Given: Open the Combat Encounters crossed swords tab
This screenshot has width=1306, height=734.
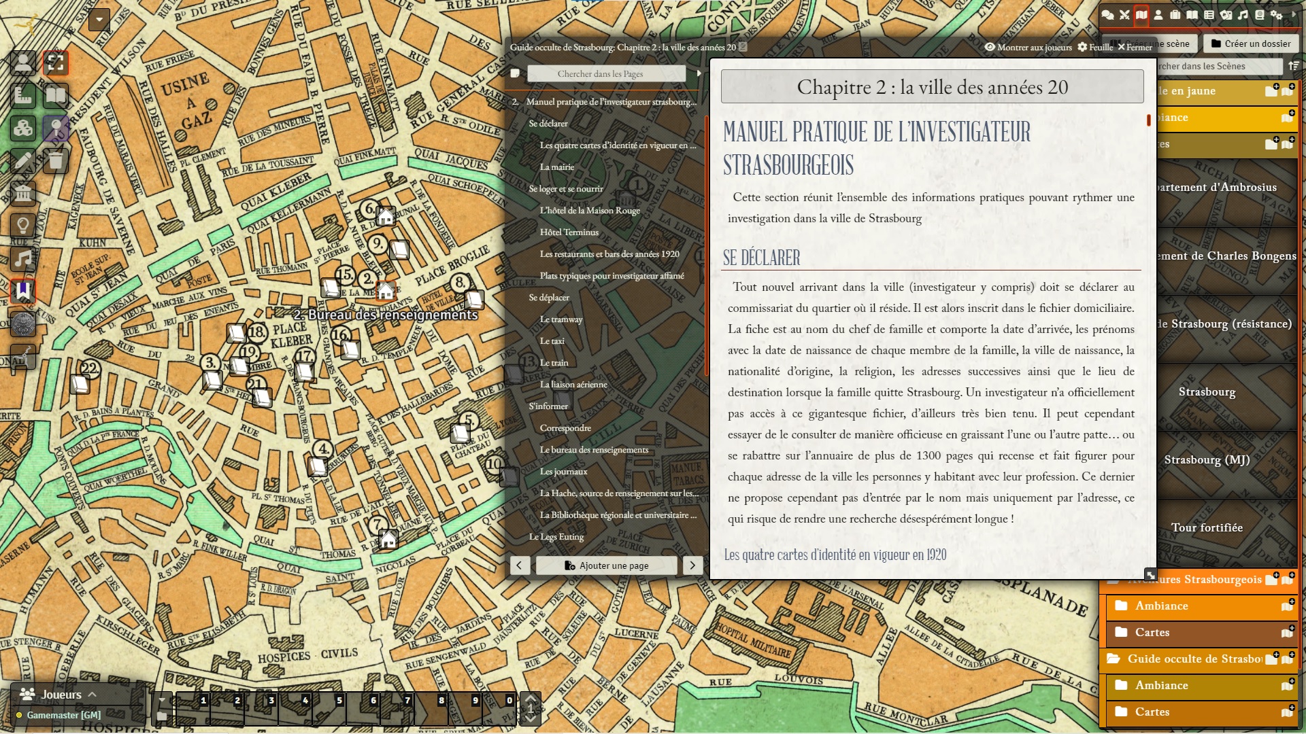Looking at the screenshot, I should [x=1124, y=15].
